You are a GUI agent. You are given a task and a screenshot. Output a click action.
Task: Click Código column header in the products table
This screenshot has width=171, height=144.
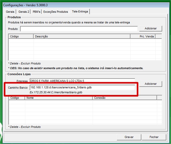pos(21,37)
